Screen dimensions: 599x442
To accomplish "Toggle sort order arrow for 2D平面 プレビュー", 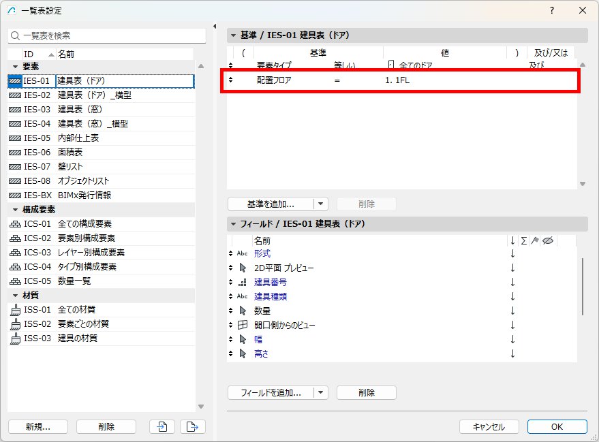I will point(512,268).
